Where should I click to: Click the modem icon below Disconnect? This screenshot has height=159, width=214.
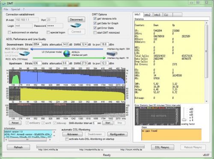tap(76, 26)
